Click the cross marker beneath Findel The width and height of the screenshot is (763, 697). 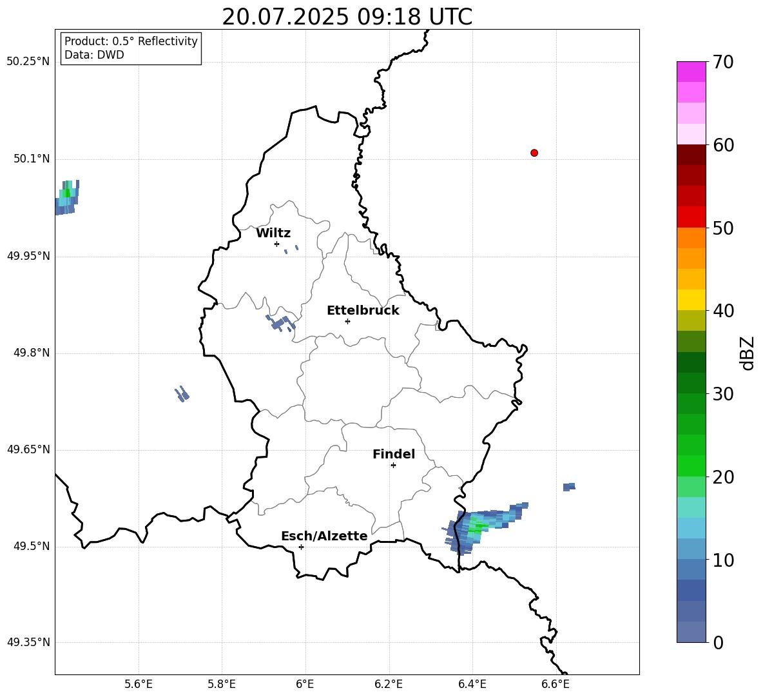tap(393, 466)
